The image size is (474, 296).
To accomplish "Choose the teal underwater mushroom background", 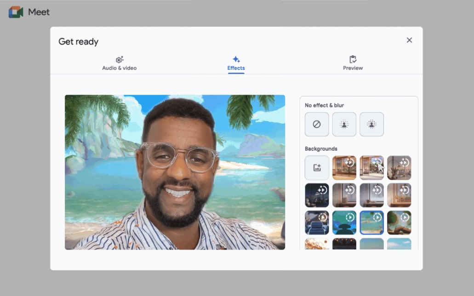I will click(344, 223).
